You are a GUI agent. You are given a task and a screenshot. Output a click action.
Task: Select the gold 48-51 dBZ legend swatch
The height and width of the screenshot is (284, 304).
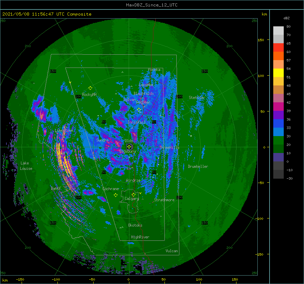click(278, 81)
